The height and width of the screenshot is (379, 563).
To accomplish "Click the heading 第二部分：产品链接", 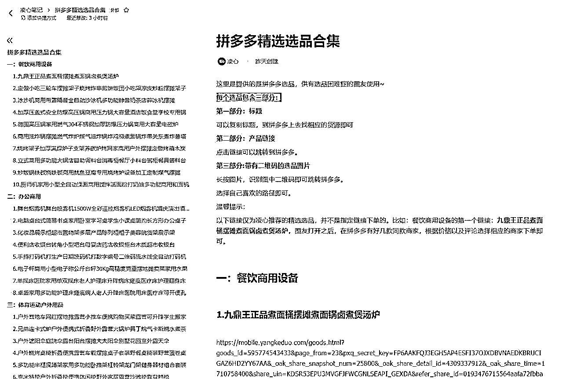I will [245, 138].
